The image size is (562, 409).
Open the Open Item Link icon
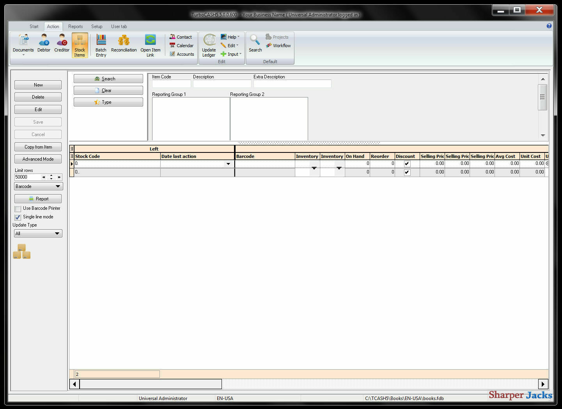click(150, 45)
